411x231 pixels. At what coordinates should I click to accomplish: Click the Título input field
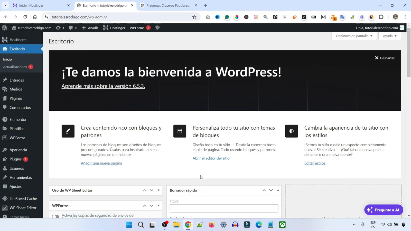pos(223,208)
